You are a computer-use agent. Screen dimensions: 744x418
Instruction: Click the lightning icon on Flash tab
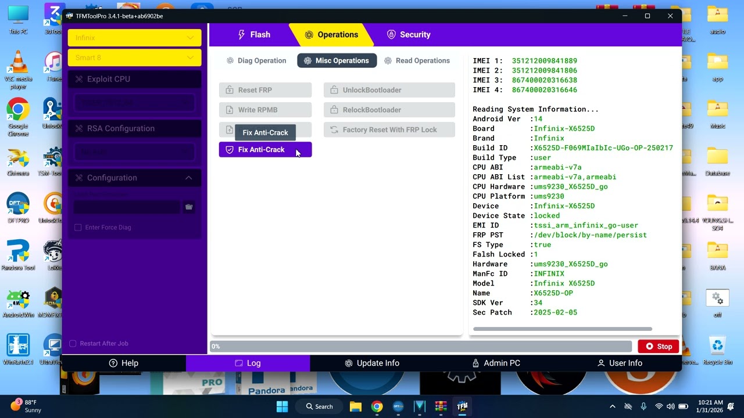pos(242,35)
